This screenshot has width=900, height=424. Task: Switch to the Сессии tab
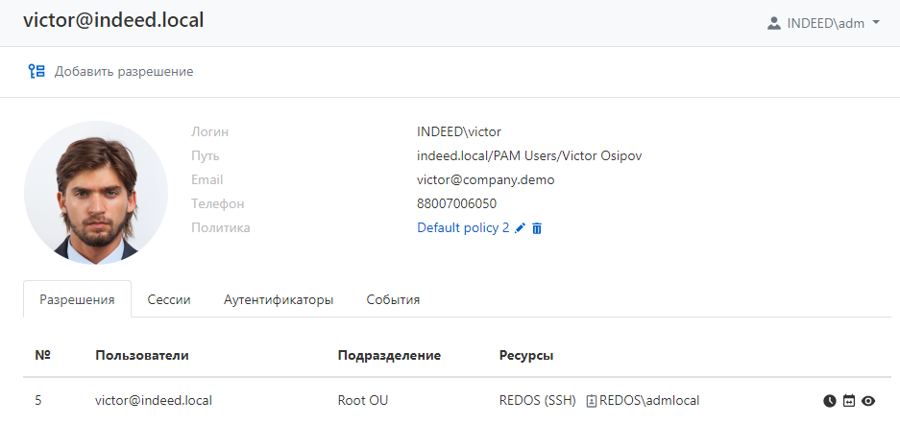(x=169, y=299)
